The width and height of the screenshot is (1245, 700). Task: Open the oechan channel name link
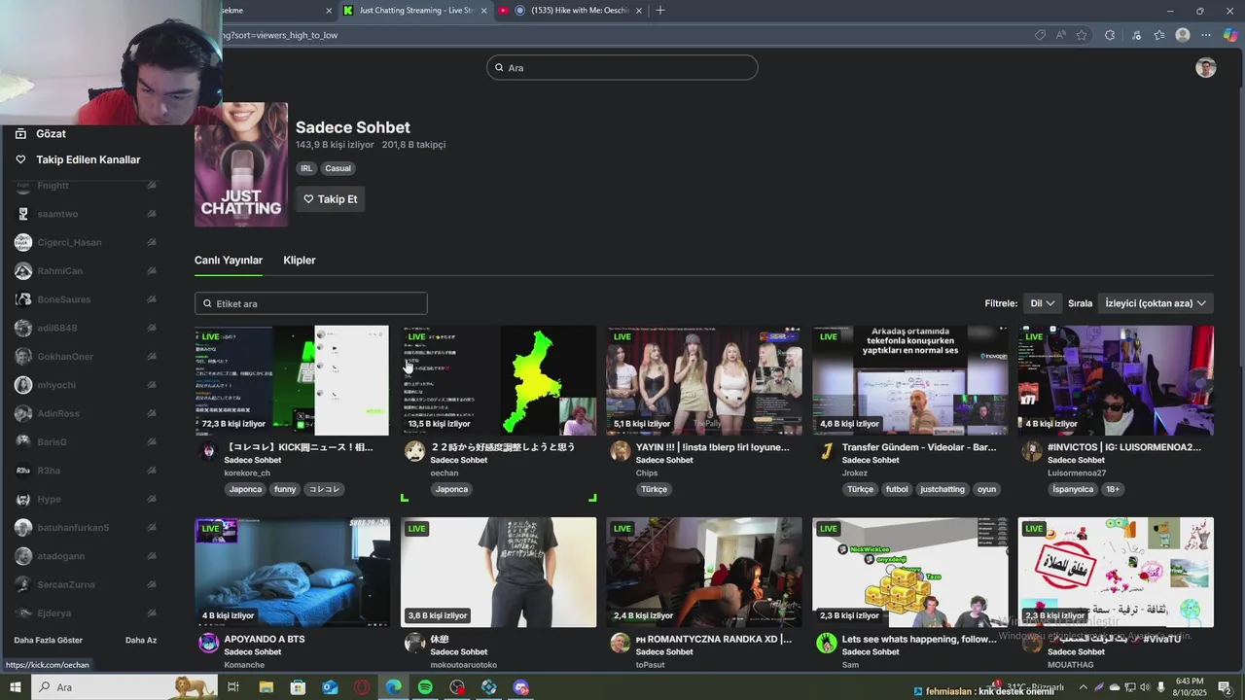[x=444, y=473]
